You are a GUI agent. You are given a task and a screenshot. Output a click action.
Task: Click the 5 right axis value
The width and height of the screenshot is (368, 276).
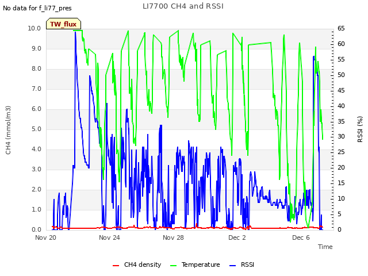tap(339, 214)
